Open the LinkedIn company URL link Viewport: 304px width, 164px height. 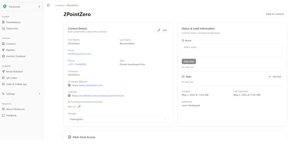98,95
